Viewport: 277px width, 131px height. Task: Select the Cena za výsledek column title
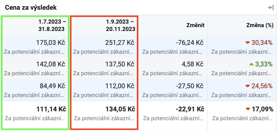pyautogui.click(x=31, y=8)
